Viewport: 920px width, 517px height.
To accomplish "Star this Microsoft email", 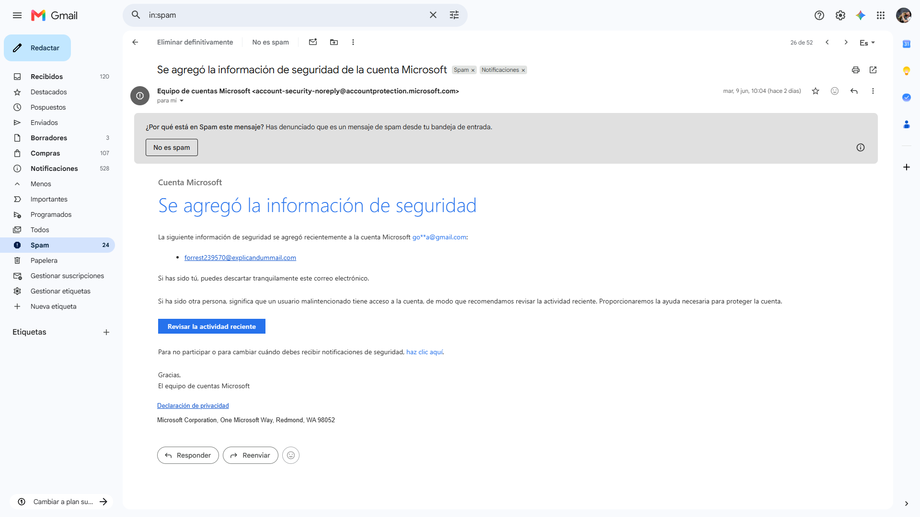I will pyautogui.click(x=816, y=91).
